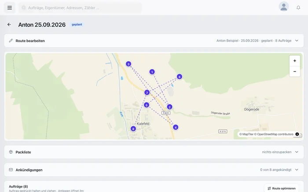Select map stop marker 5
Viewport: 308px width, 192px height.
(147, 105)
